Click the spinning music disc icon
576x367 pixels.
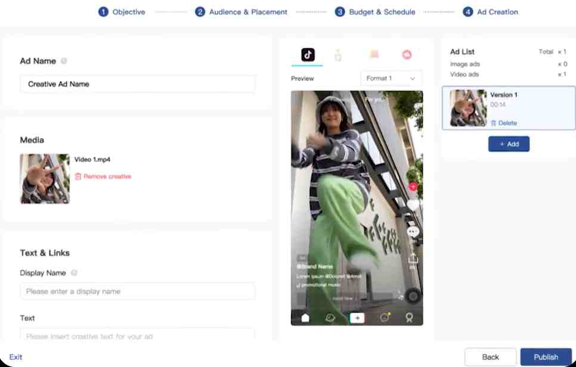click(x=413, y=296)
